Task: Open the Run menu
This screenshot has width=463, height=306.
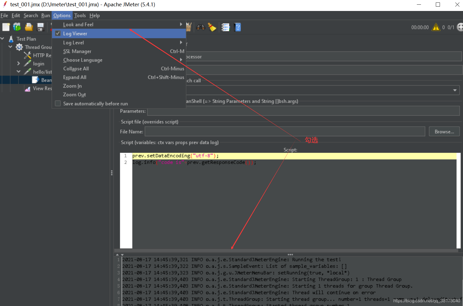Action: tap(46, 15)
